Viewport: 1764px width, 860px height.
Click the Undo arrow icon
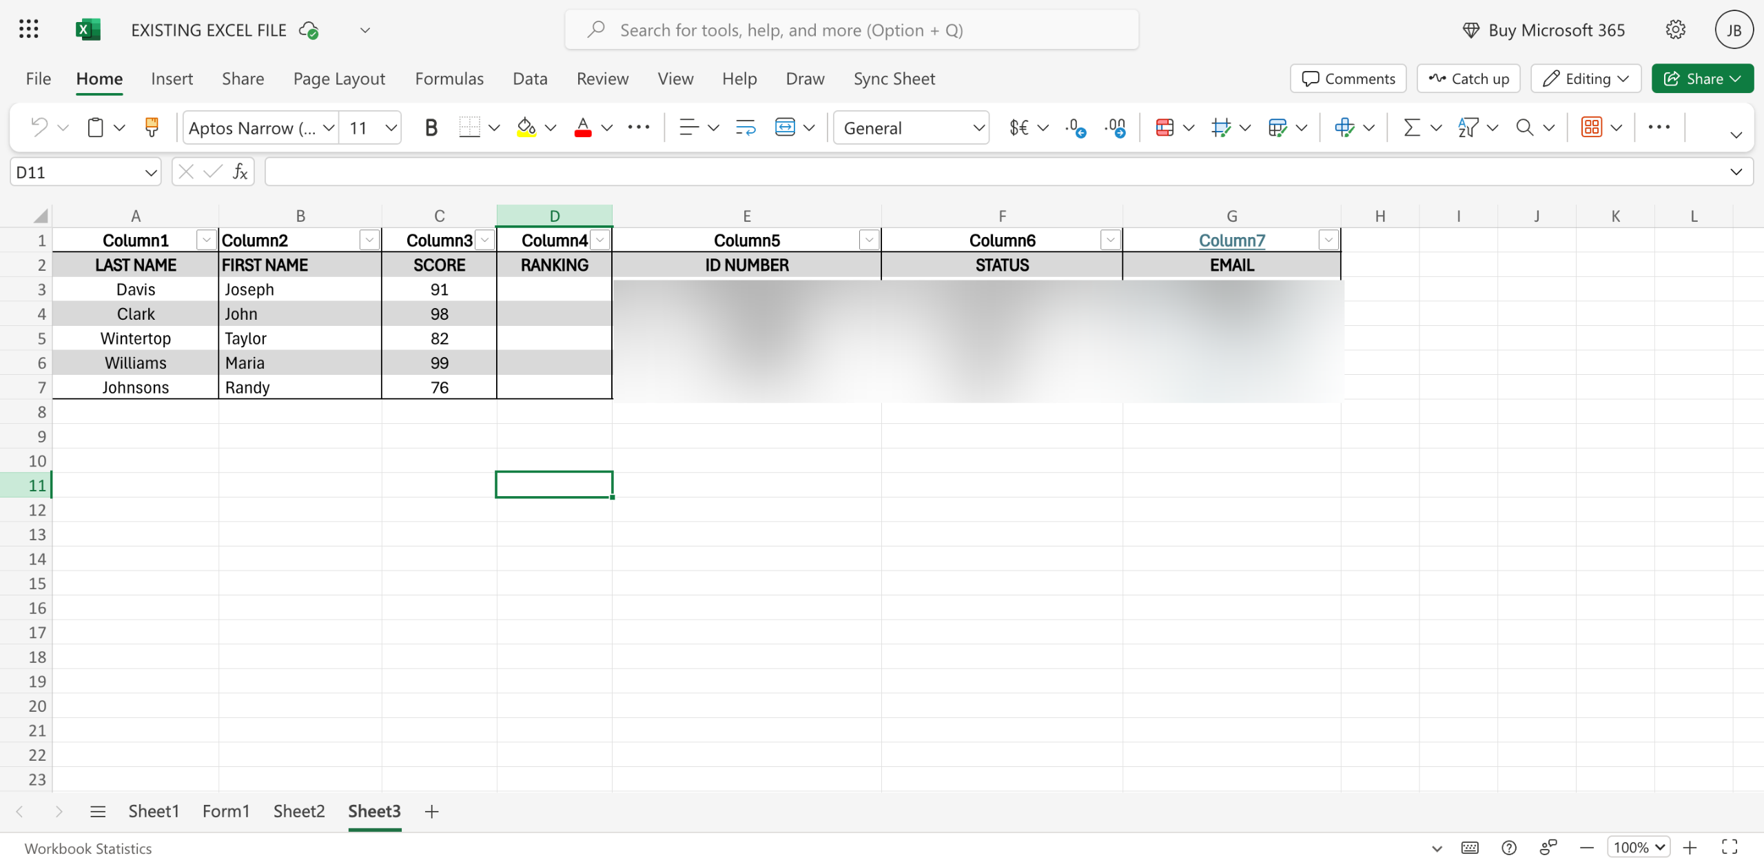pyautogui.click(x=39, y=127)
